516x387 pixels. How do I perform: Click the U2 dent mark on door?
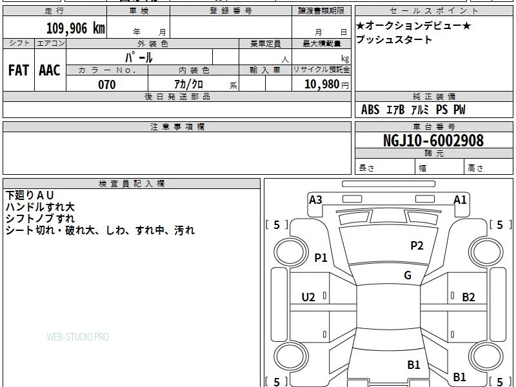(308, 297)
